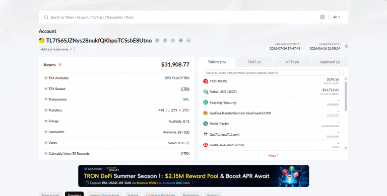387x196 pixels.
Task: Focus the token name search field
Action: click(273, 73)
